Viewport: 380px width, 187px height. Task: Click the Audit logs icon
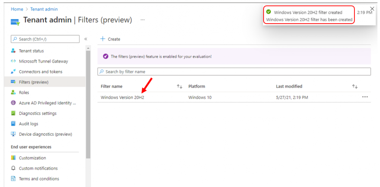pyautogui.click(x=13, y=123)
